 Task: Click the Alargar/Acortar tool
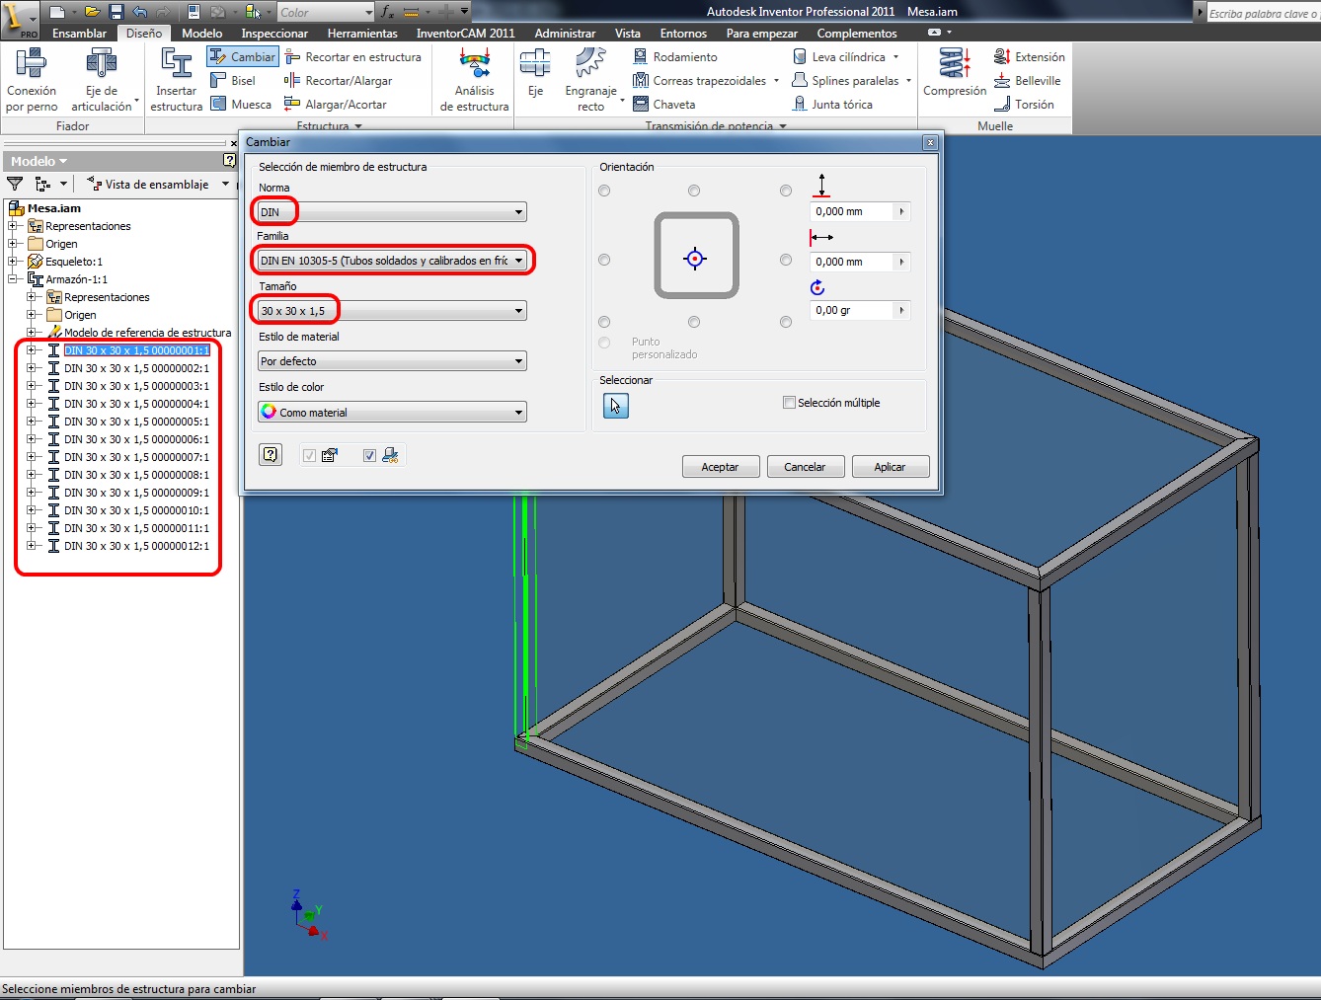[335, 105]
